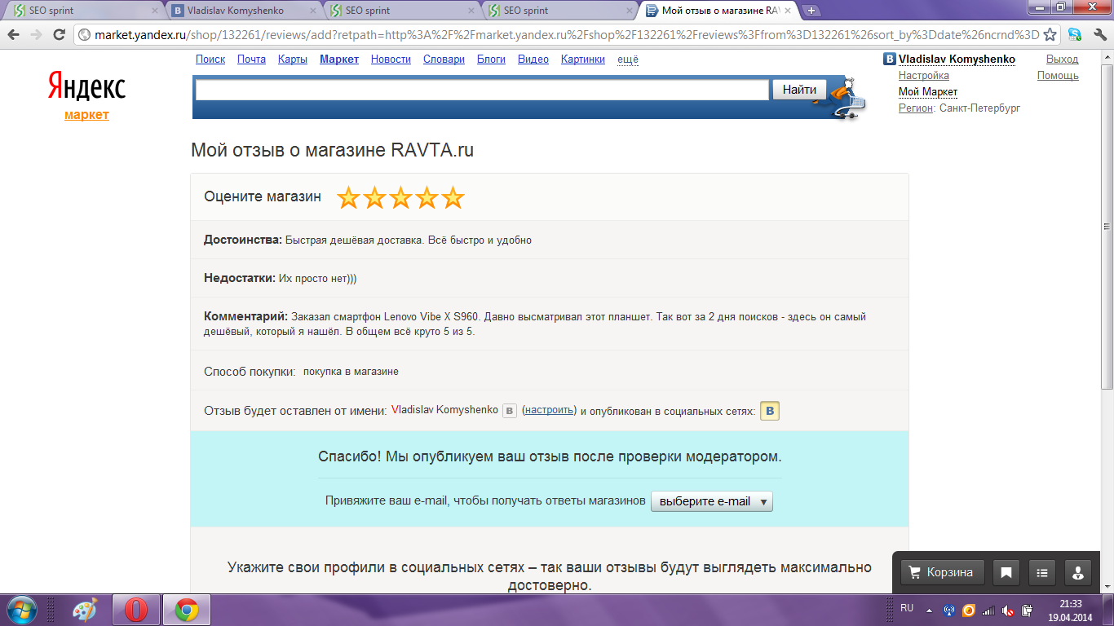1114x626 pixels.
Task: Click the Vladislav Komyshenko profile name at top
Action: click(957, 60)
